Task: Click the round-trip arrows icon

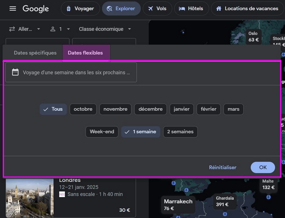Action: pos(12,29)
